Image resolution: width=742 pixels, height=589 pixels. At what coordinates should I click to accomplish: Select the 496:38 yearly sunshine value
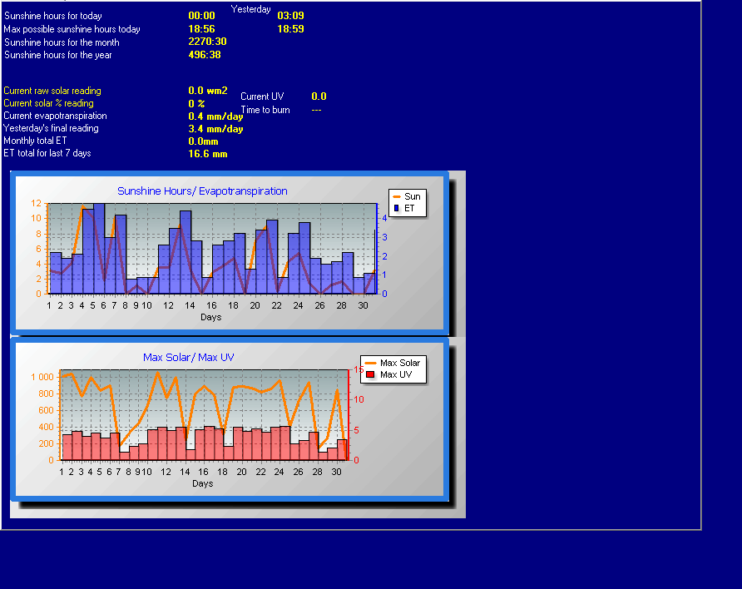(x=205, y=55)
